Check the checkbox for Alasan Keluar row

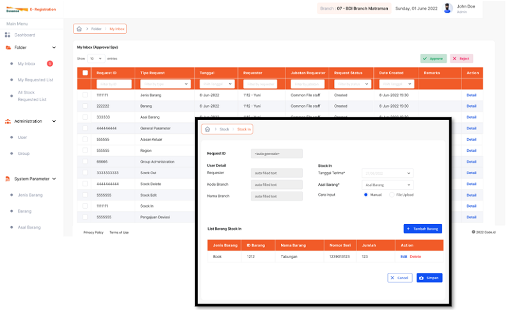(x=85, y=139)
